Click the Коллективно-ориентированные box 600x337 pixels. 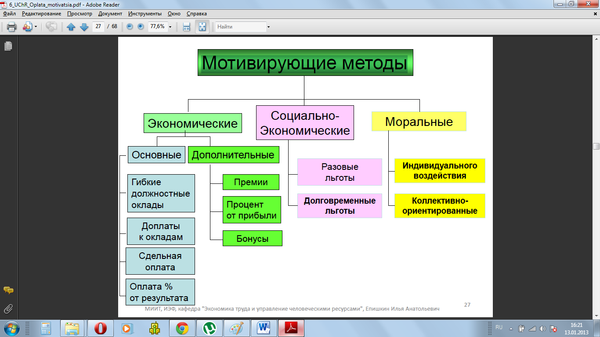coord(440,205)
